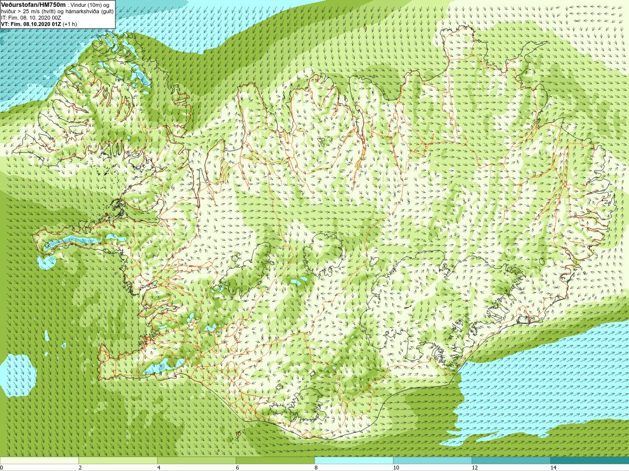Click the teal 12–14 m/s legend swatch

pos(511,461)
